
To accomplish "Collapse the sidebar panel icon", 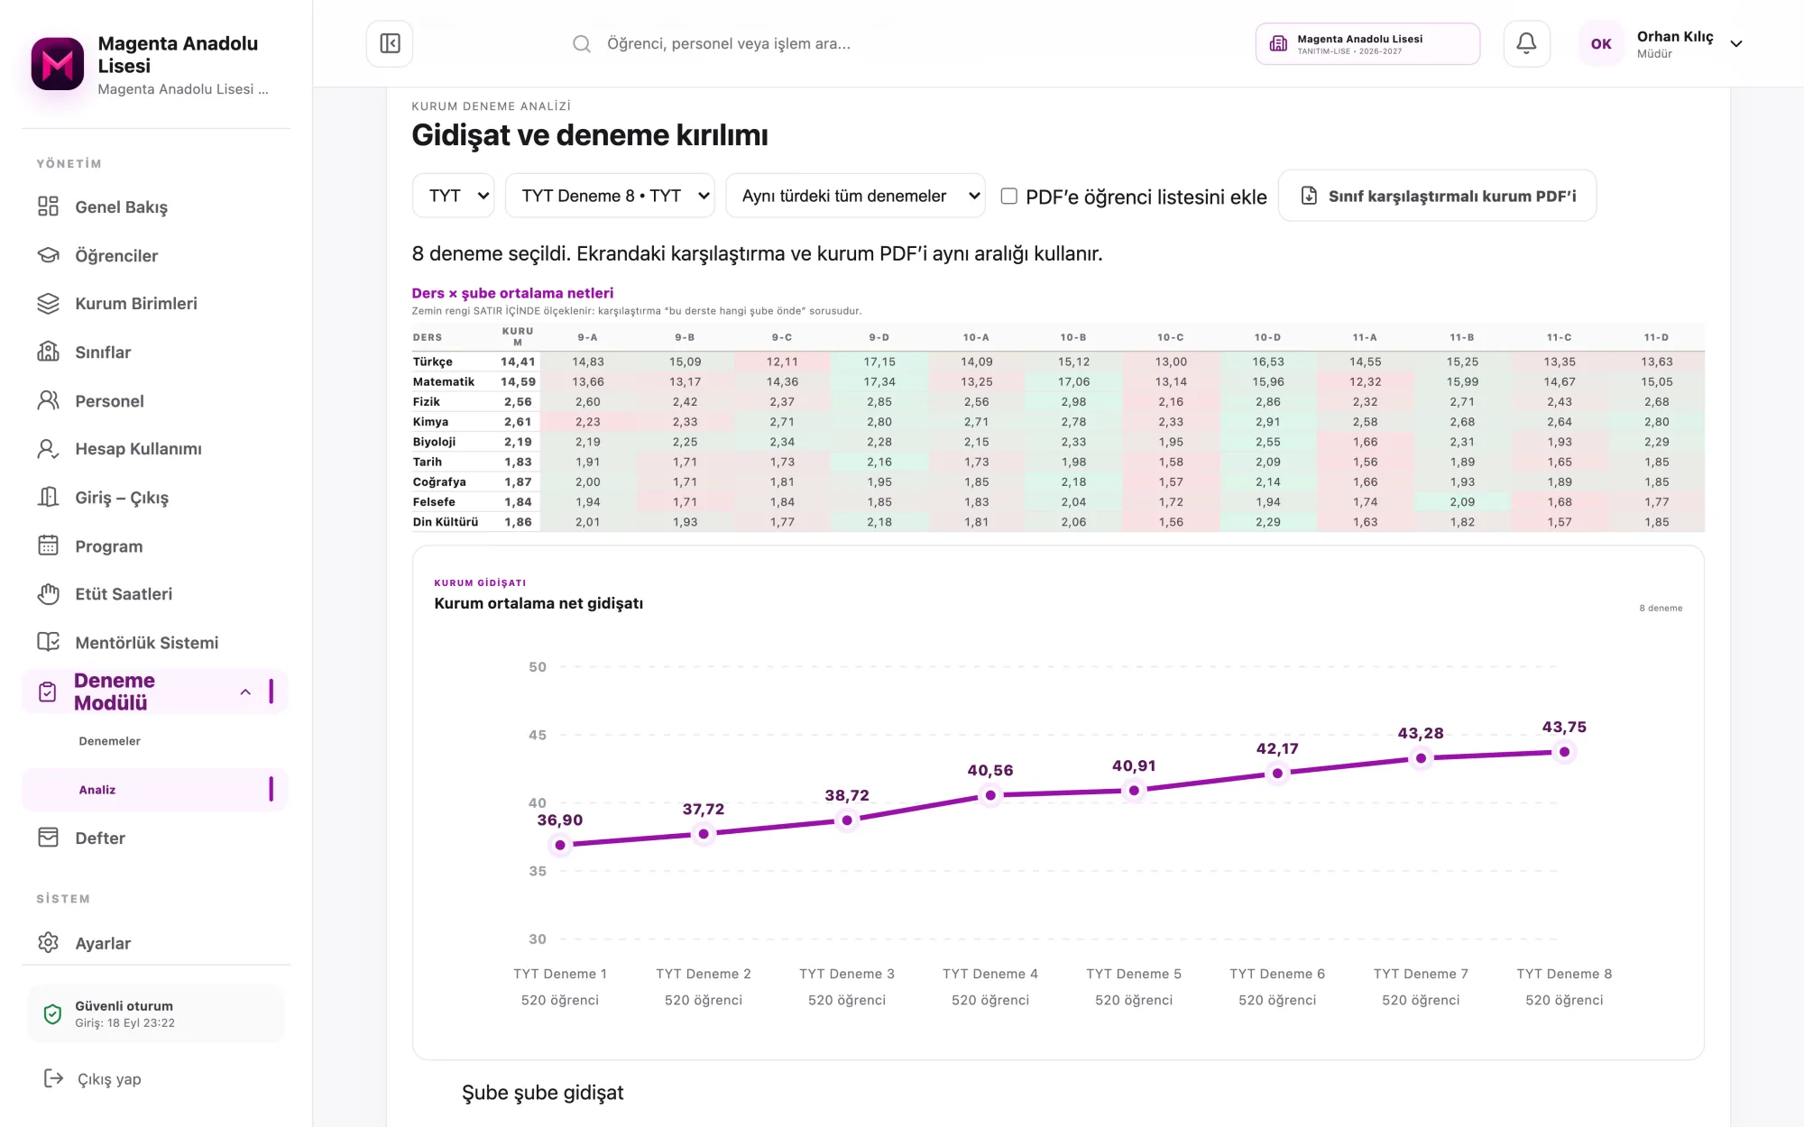I will pos(390,43).
